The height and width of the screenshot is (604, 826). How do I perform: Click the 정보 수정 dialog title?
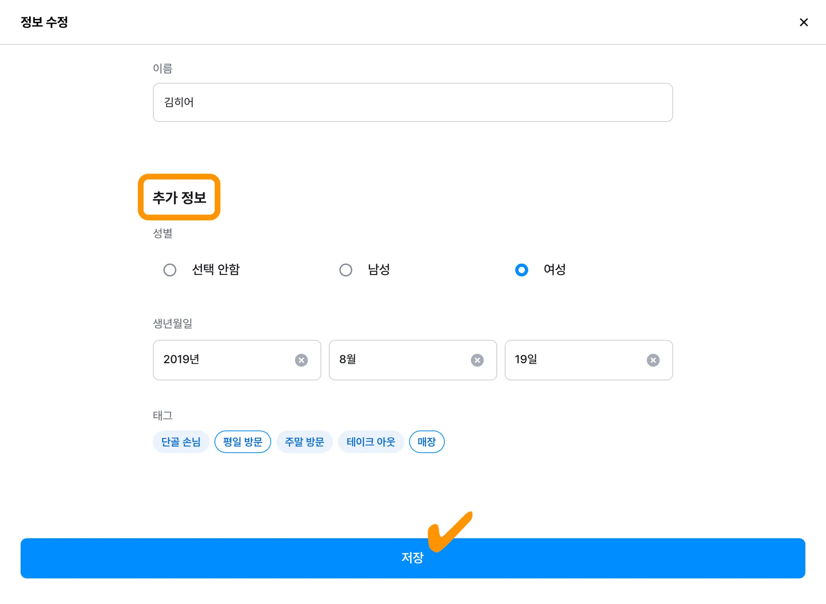click(x=44, y=22)
